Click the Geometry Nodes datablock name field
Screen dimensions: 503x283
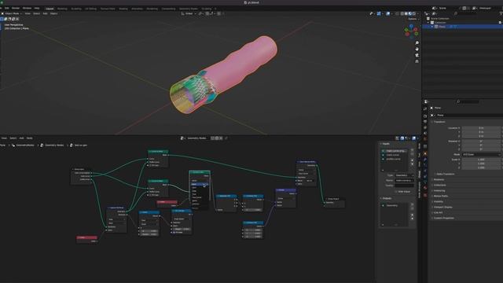196,138
